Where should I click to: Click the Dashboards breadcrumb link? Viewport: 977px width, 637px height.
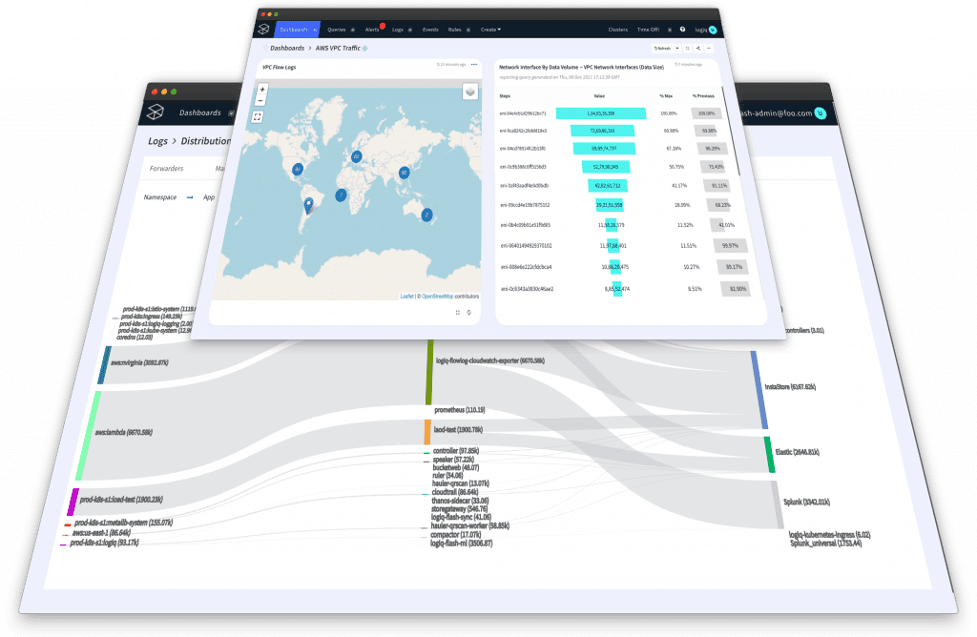[x=287, y=48]
